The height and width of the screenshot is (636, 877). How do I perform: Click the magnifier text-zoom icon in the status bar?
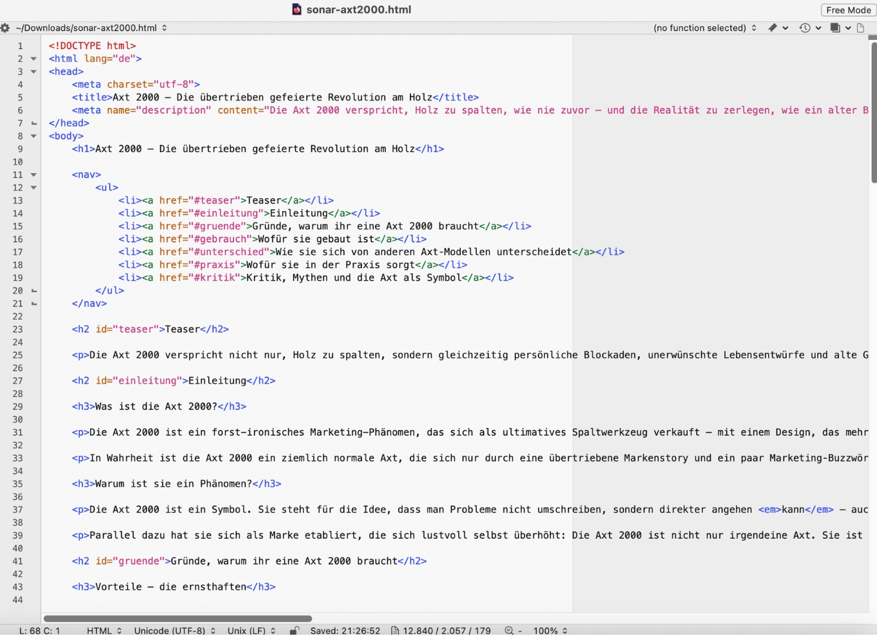point(509,630)
